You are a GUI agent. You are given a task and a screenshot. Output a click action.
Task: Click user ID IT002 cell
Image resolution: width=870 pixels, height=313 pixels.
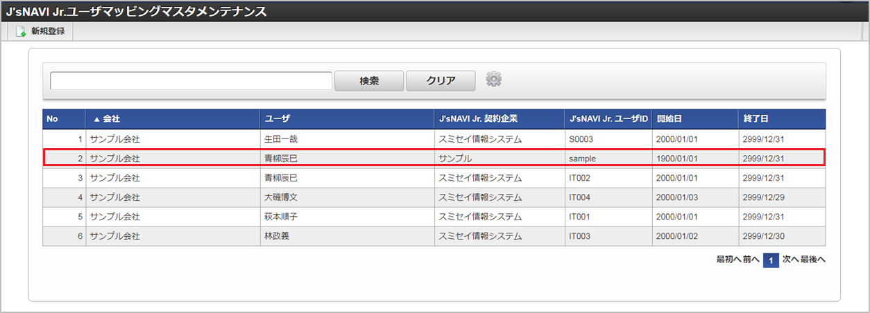click(608, 178)
